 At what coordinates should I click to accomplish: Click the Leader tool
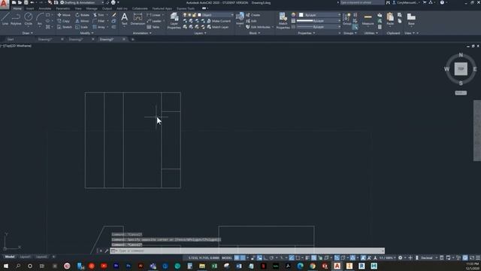tap(154, 21)
